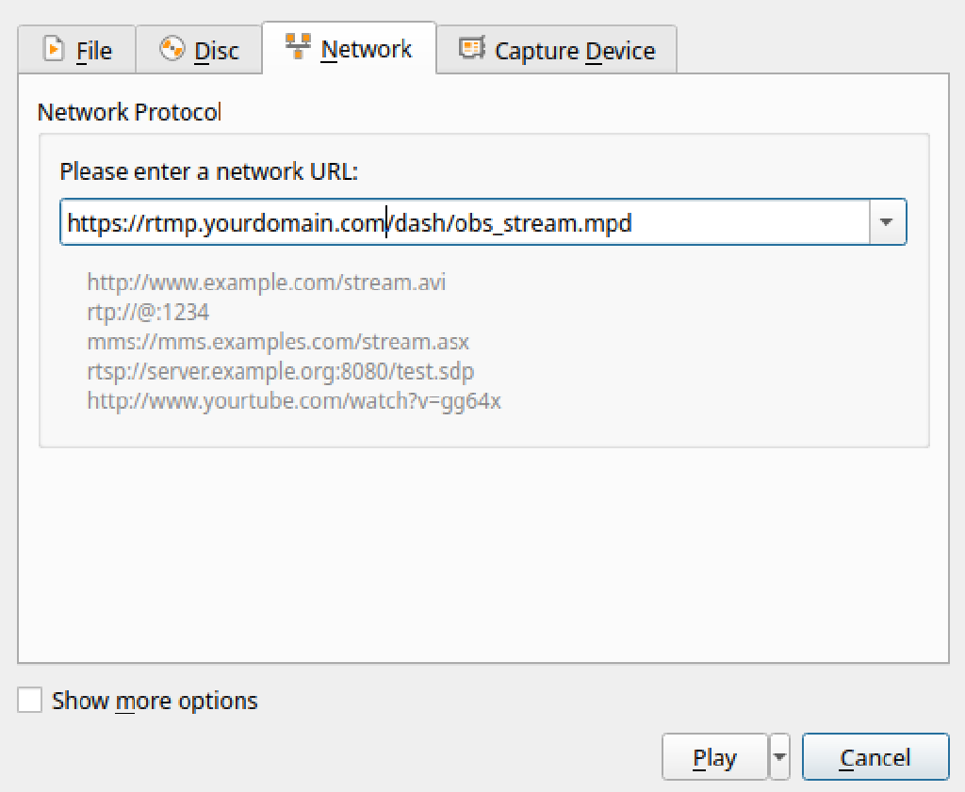Image resolution: width=965 pixels, height=792 pixels.
Task: Click the 'Network Protocol' group heading
Action: click(129, 112)
